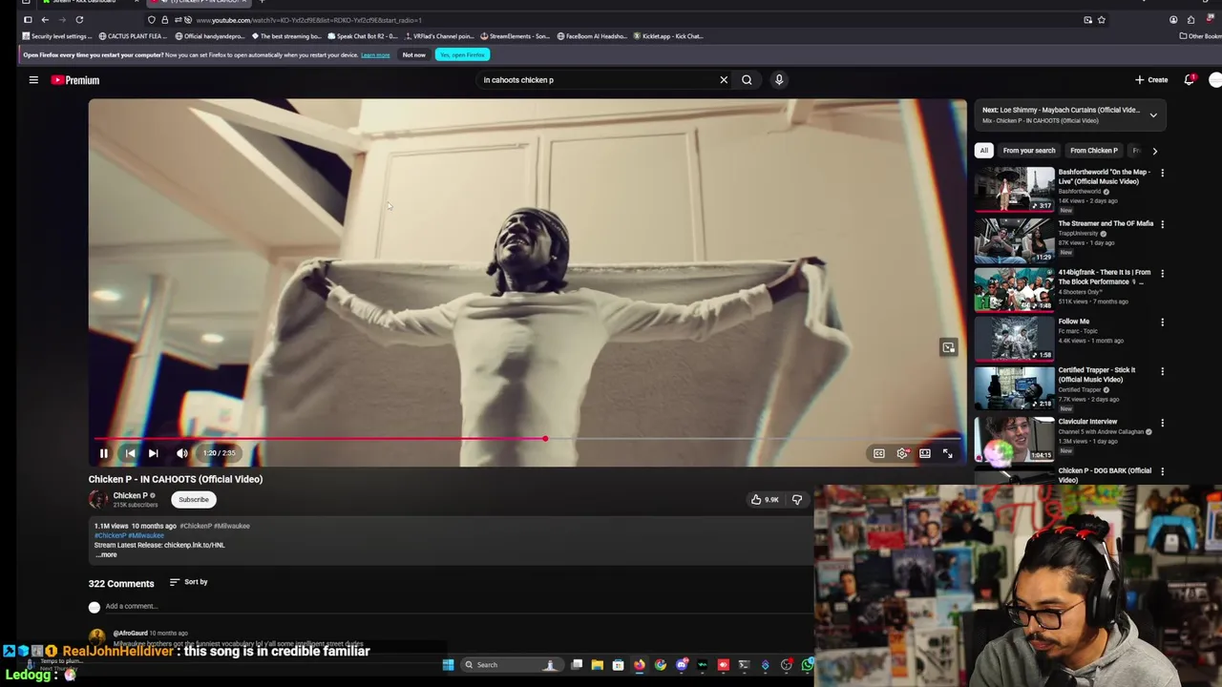Open Discord from the taskbar
Viewport: 1222px width, 687px height.
coord(682,665)
